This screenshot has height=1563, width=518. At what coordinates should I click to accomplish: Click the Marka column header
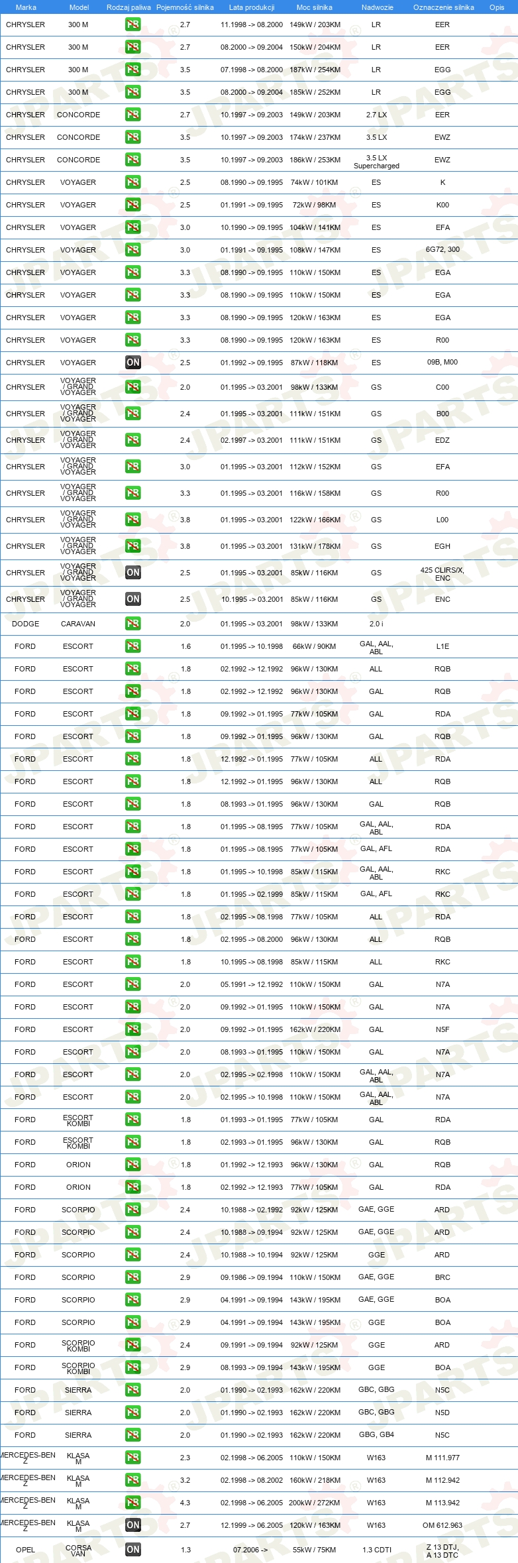click(26, 7)
